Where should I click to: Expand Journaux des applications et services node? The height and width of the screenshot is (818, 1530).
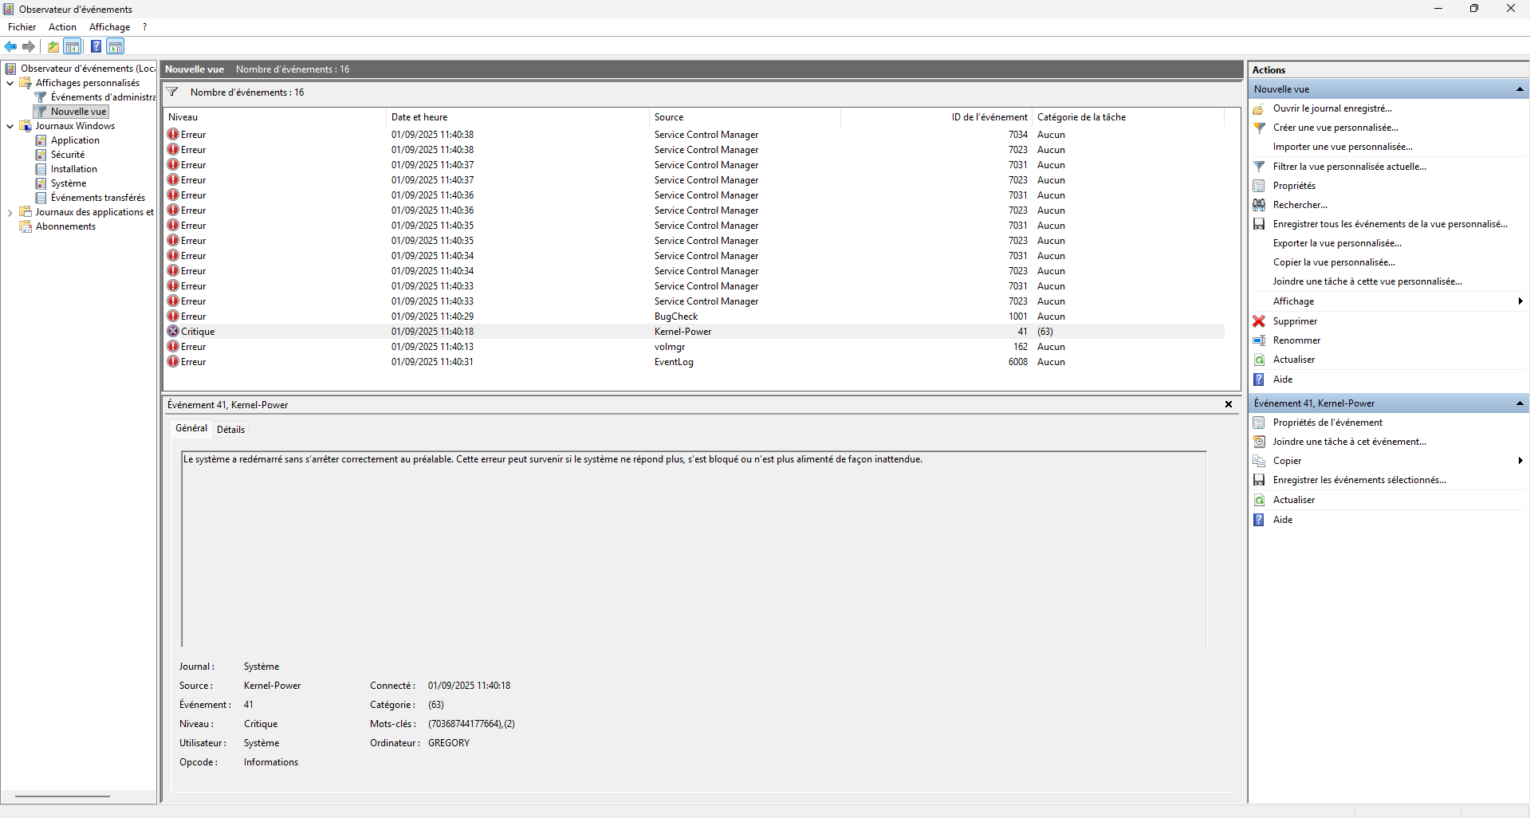10,212
